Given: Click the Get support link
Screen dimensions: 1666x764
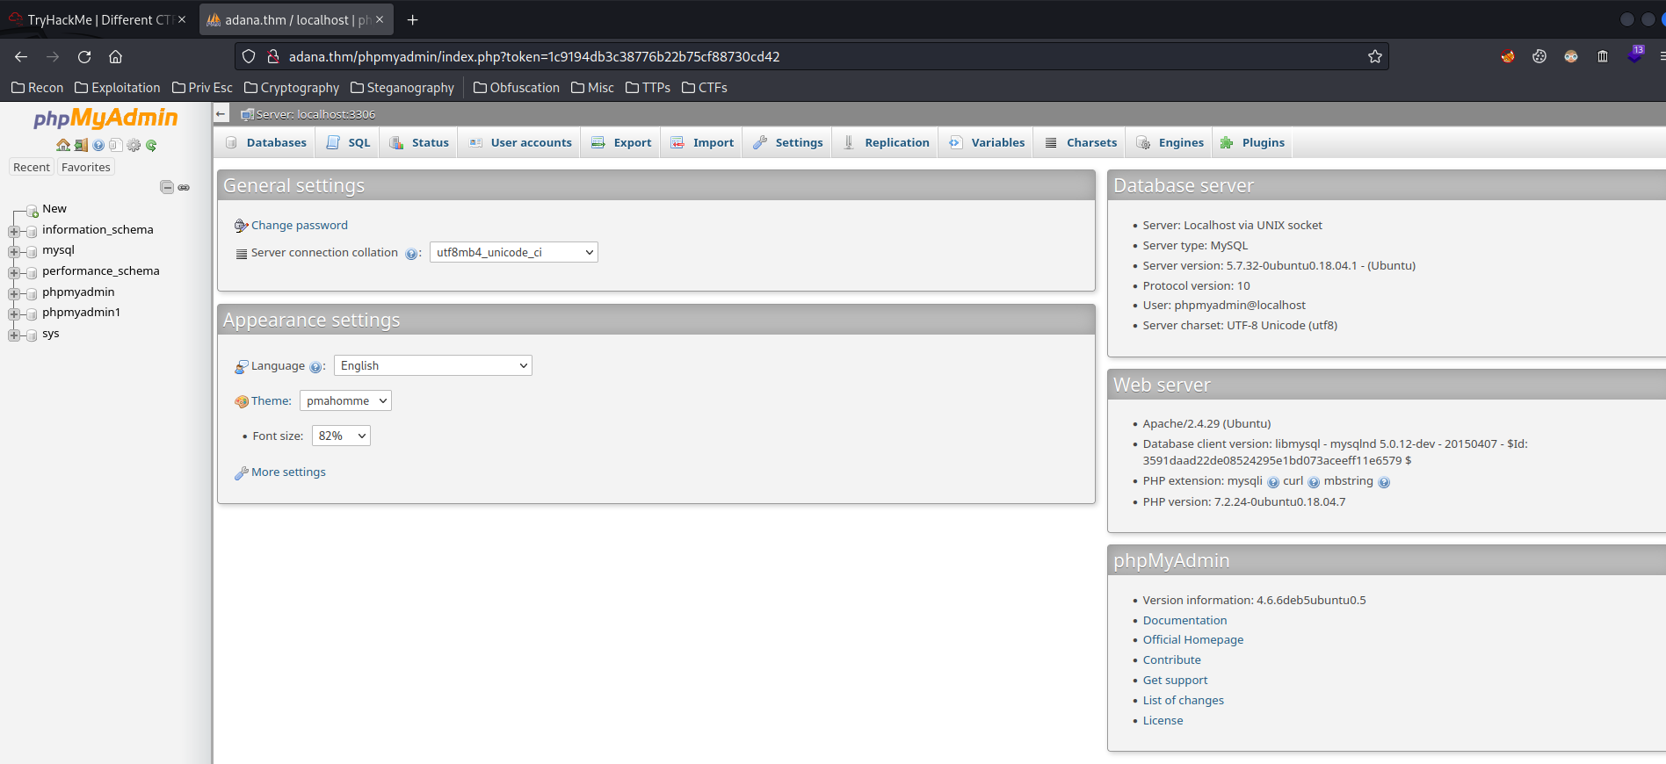Looking at the screenshot, I should click(1175, 681).
